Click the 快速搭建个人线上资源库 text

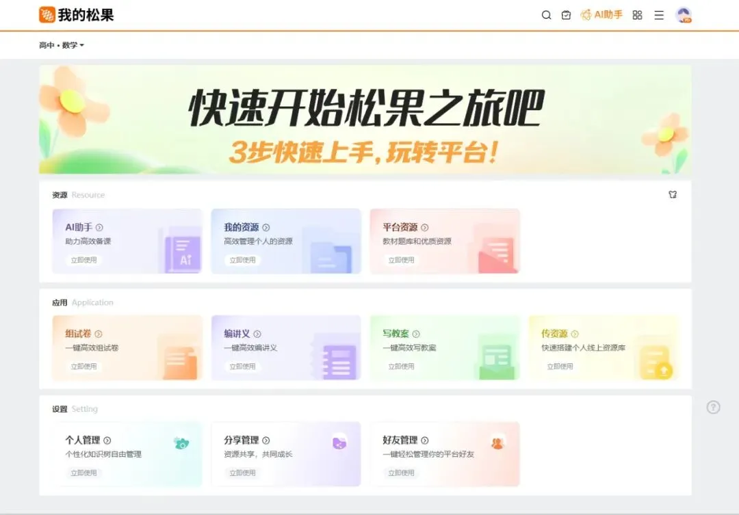click(584, 347)
